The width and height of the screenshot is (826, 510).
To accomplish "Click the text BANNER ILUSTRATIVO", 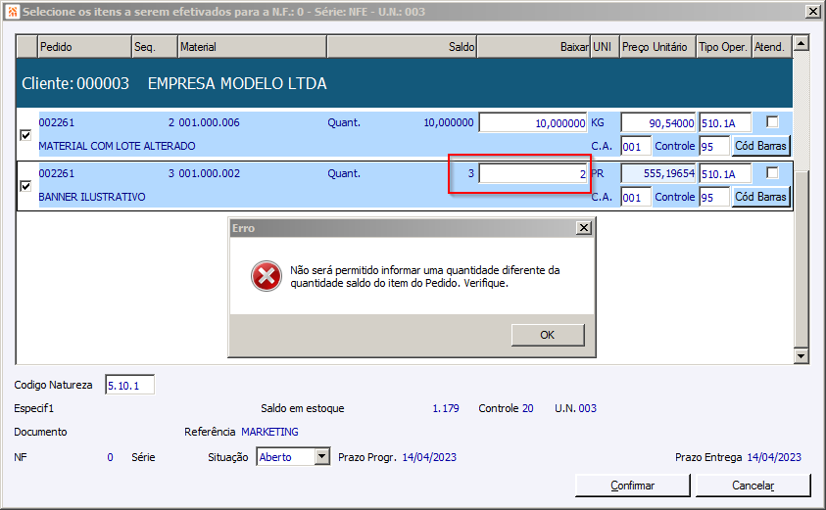I will click(x=92, y=197).
